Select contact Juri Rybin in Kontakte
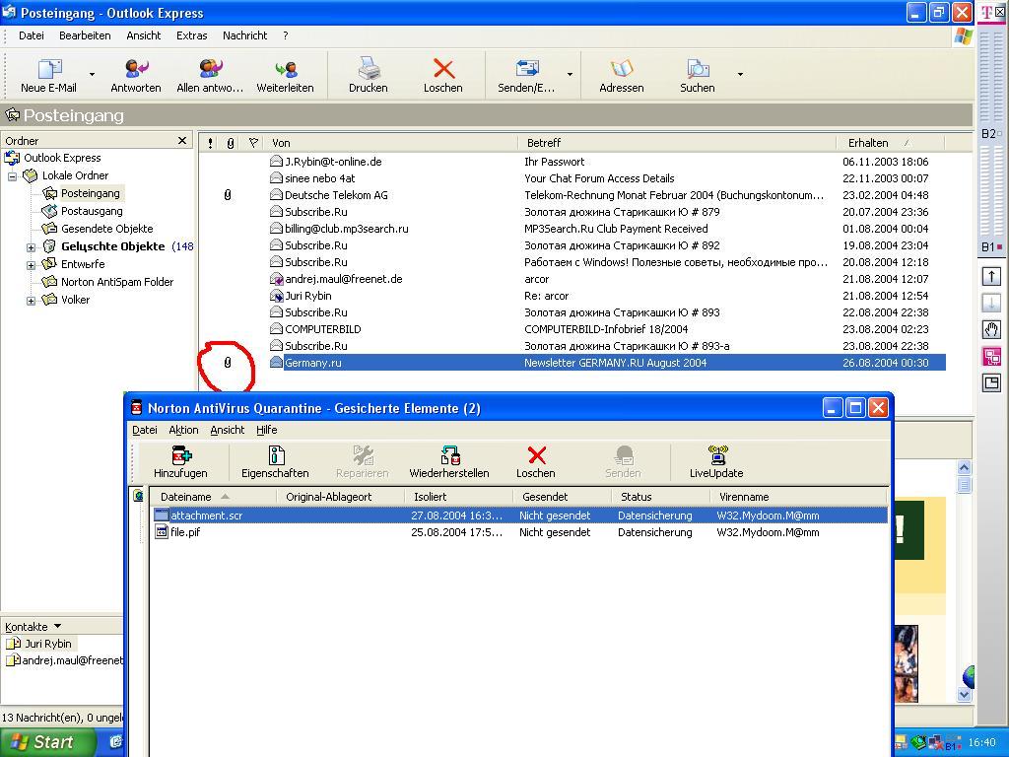Image resolution: width=1009 pixels, height=757 pixels. (41, 644)
